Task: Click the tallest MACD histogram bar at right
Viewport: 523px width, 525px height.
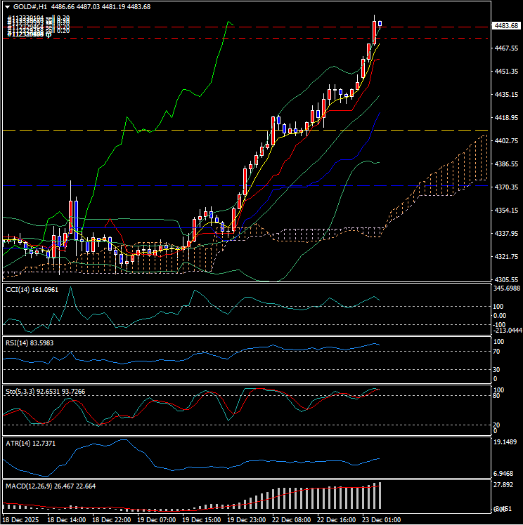Action: pyautogui.click(x=380, y=496)
